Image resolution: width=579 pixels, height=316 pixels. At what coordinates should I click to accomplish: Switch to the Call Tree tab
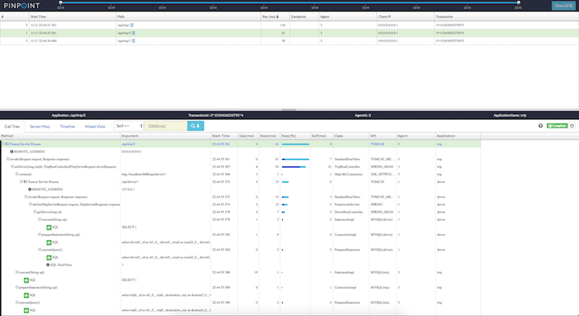click(x=12, y=126)
